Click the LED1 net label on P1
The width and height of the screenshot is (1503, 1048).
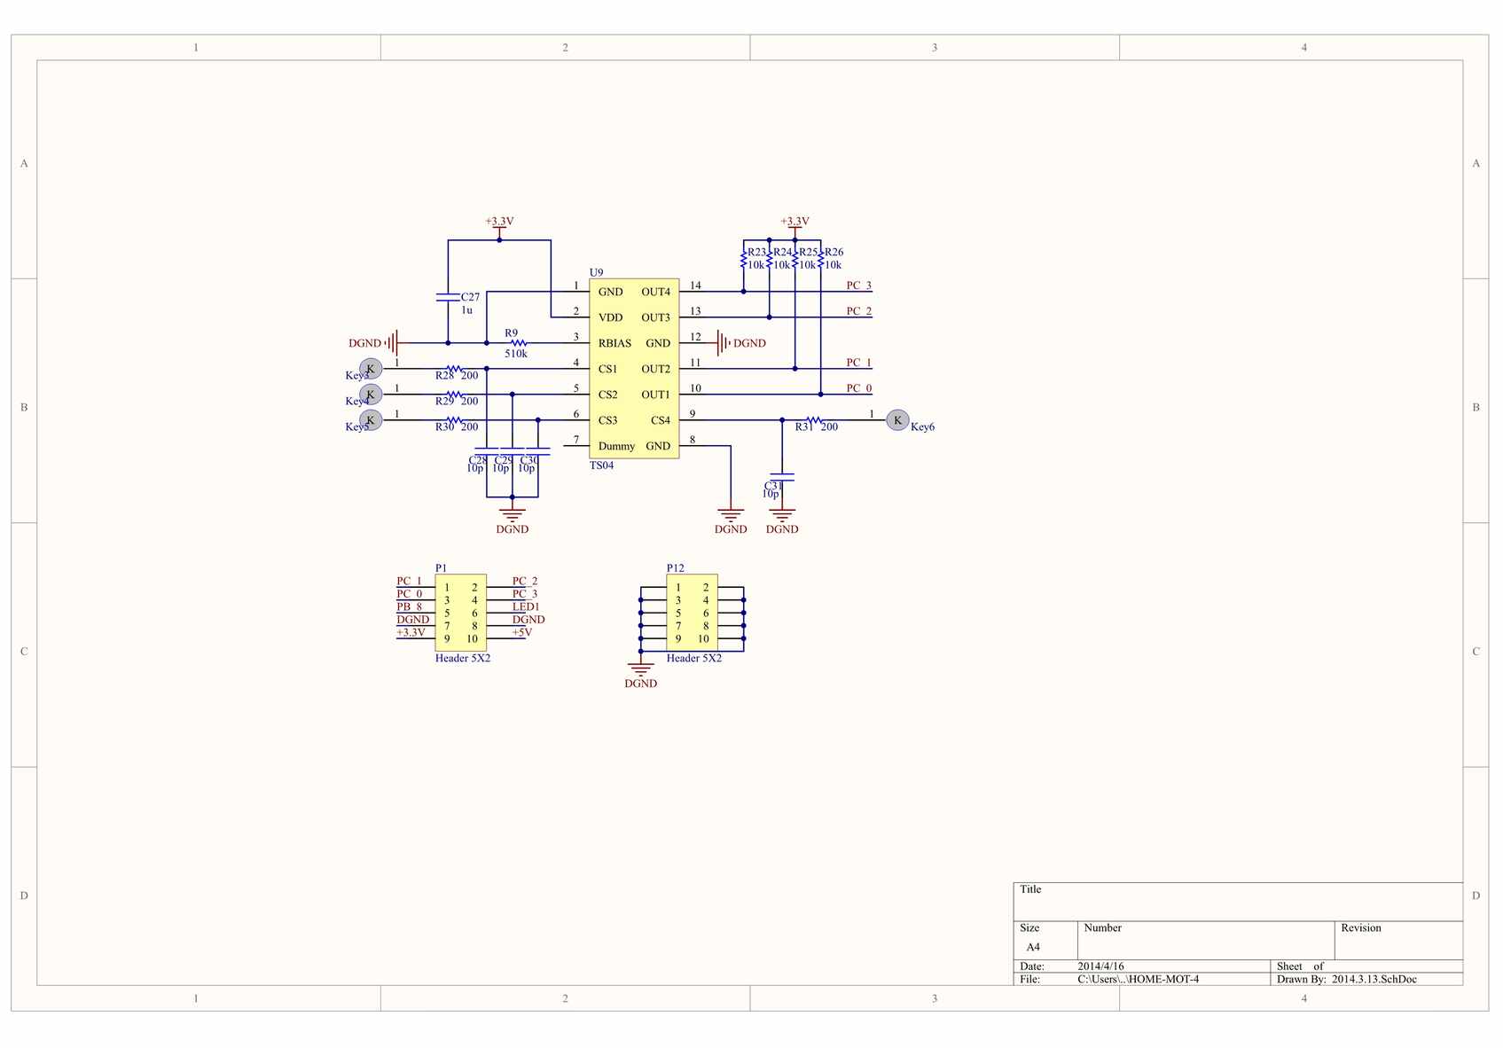point(526,606)
